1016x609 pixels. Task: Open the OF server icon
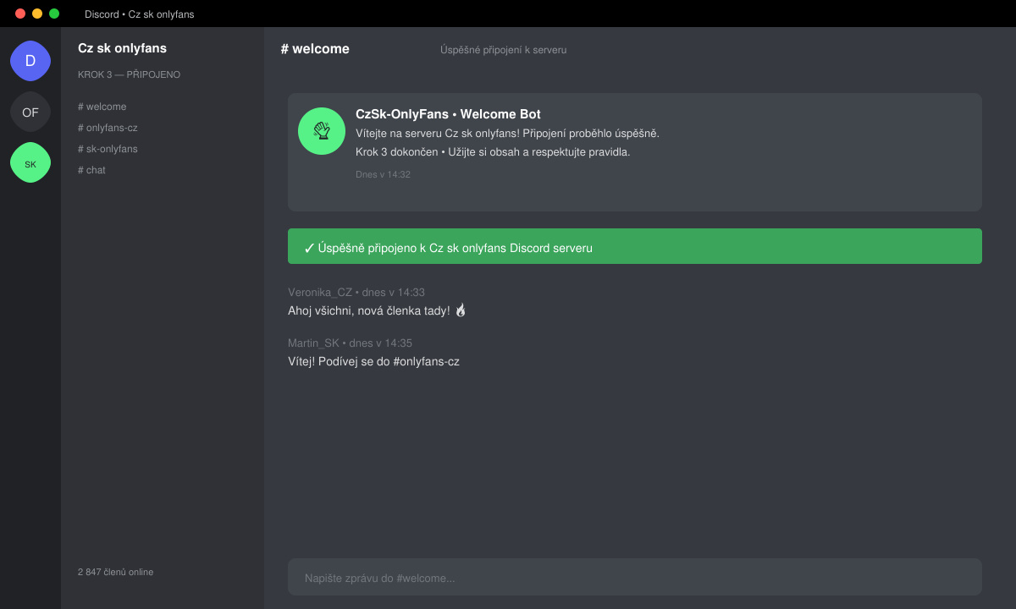(x=30, y=112)
